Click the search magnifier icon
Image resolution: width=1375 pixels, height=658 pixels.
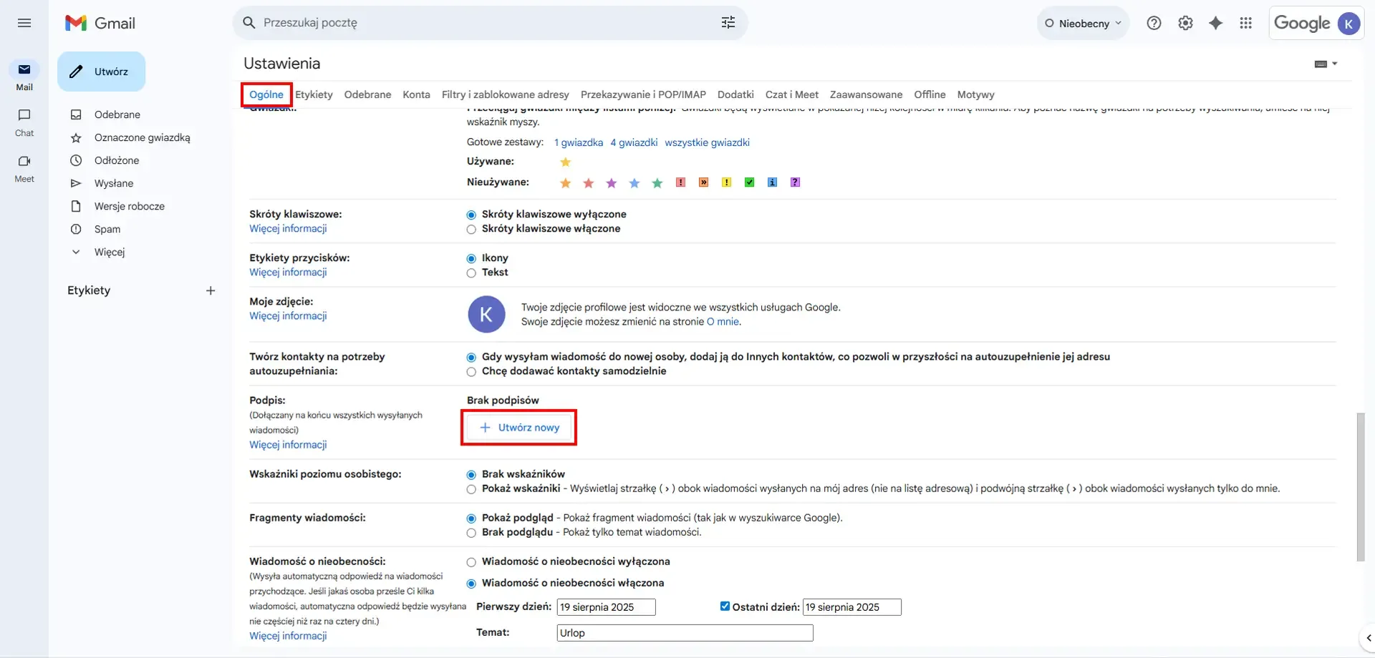pyautogui.click(x=248, y=22)
